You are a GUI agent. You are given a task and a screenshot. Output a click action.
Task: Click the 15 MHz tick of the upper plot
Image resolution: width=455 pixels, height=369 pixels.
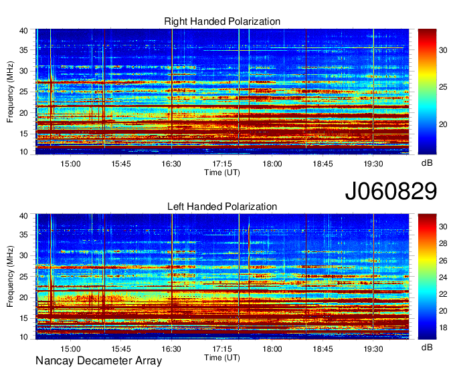pyautogui.click(x=23, y=134)
